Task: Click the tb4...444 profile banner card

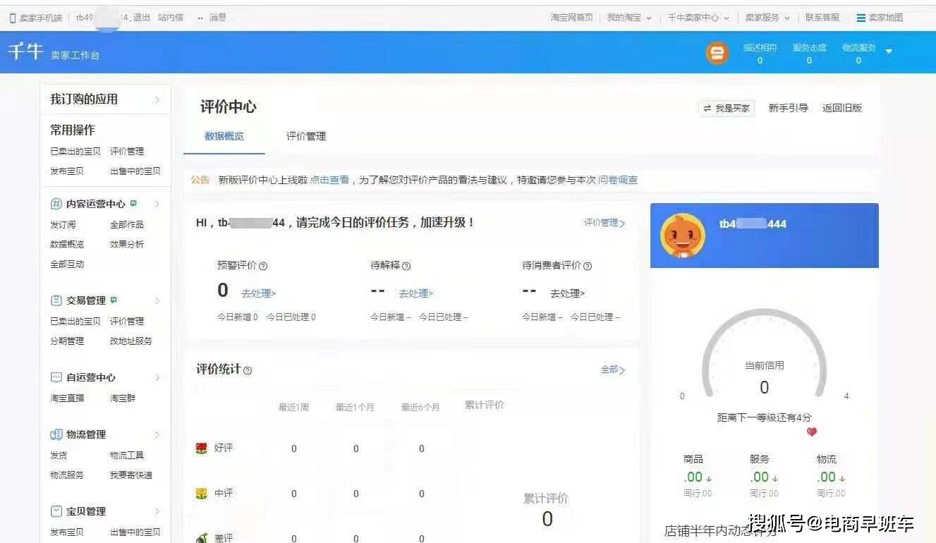Action: [764, 235]
